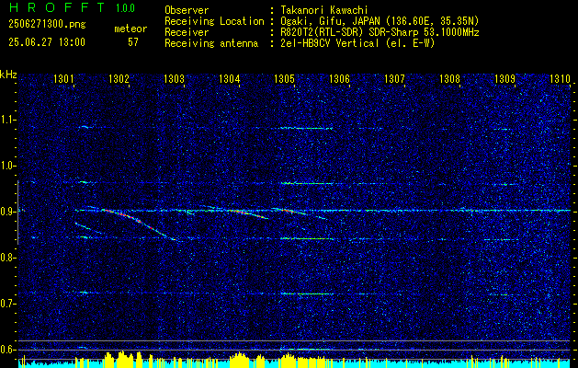Click file name 2506271300.png
Image resolution: width=578 pixels, height=368 pixels.
point(47,25)
